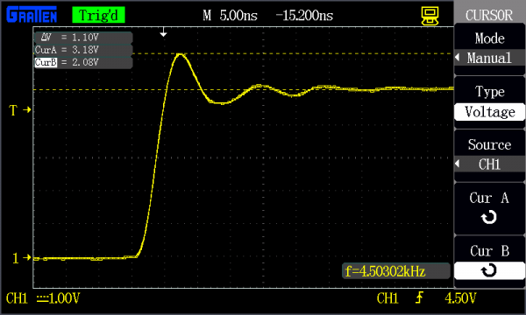
Task: Click the channel 1 ground level marker
Action: coord(21,258)
